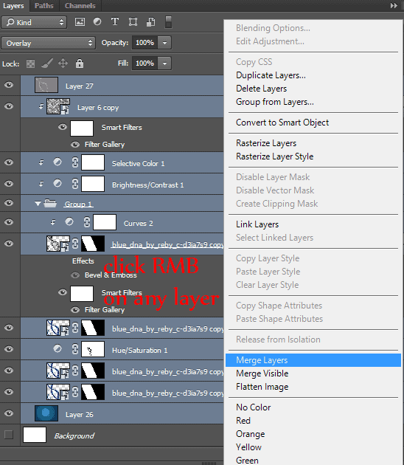Filter layers by shape layer icon
Image resolution: width=404 pixels, height=465 pixels.
(x=133, y=22)
